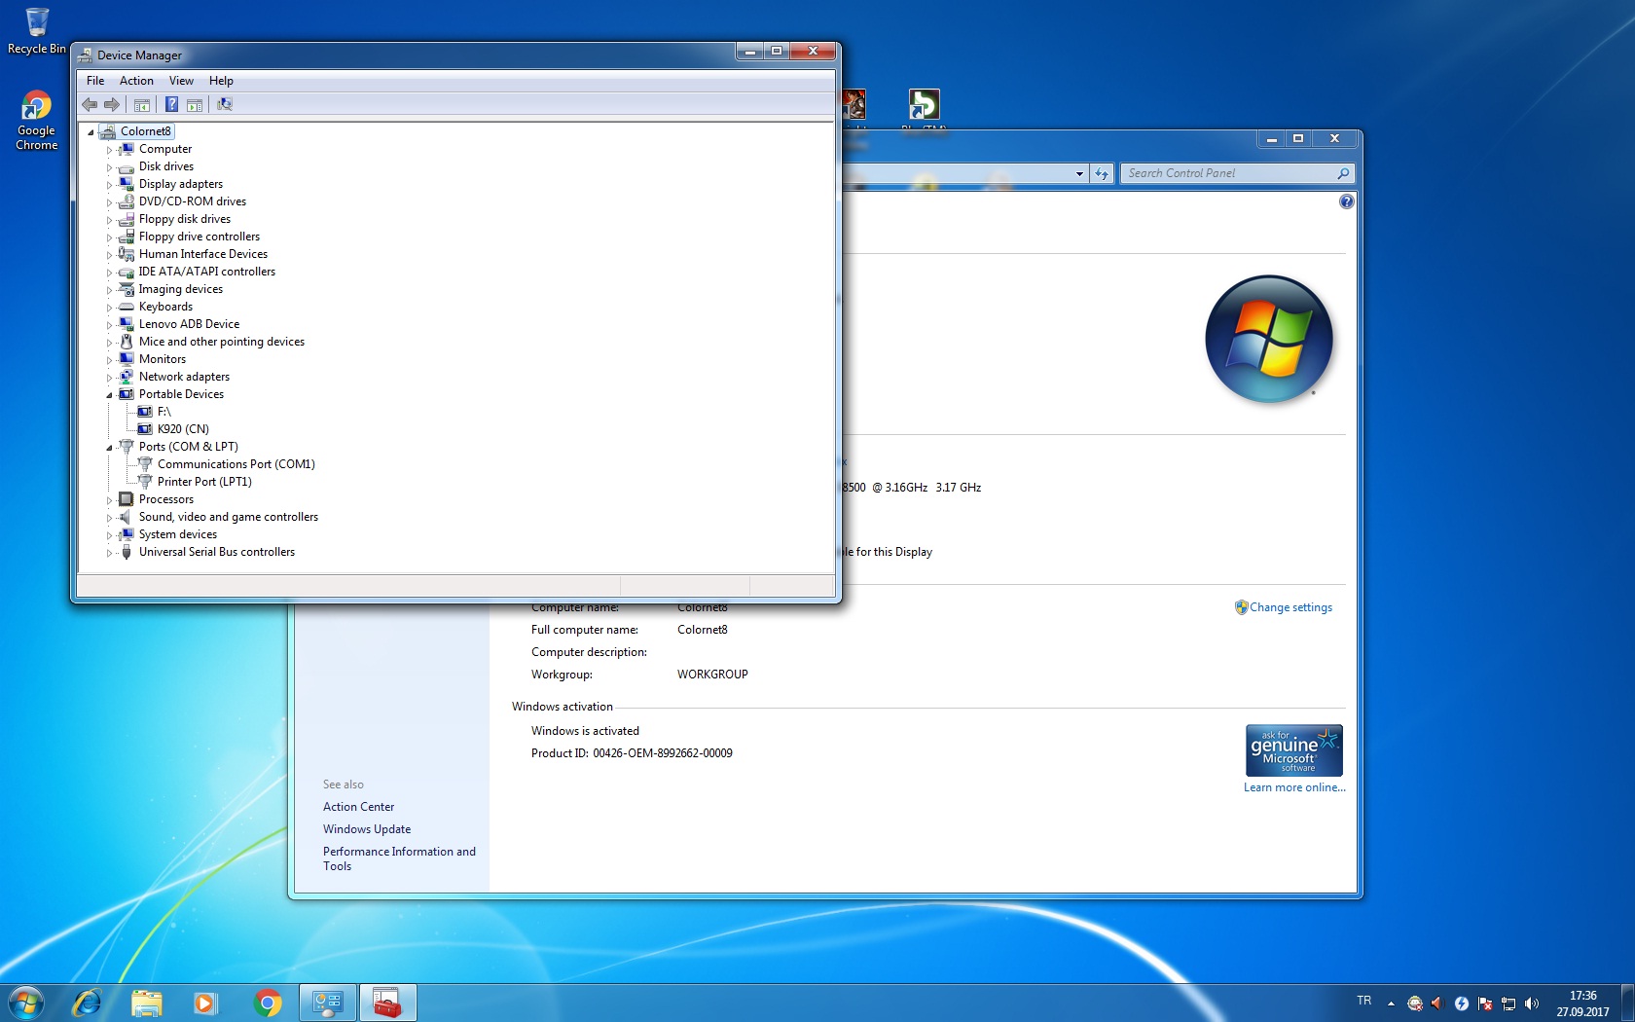Click the Control Panel help question-mark icon
Screen dimensions: 1635x1022
tap(1346, 201)
